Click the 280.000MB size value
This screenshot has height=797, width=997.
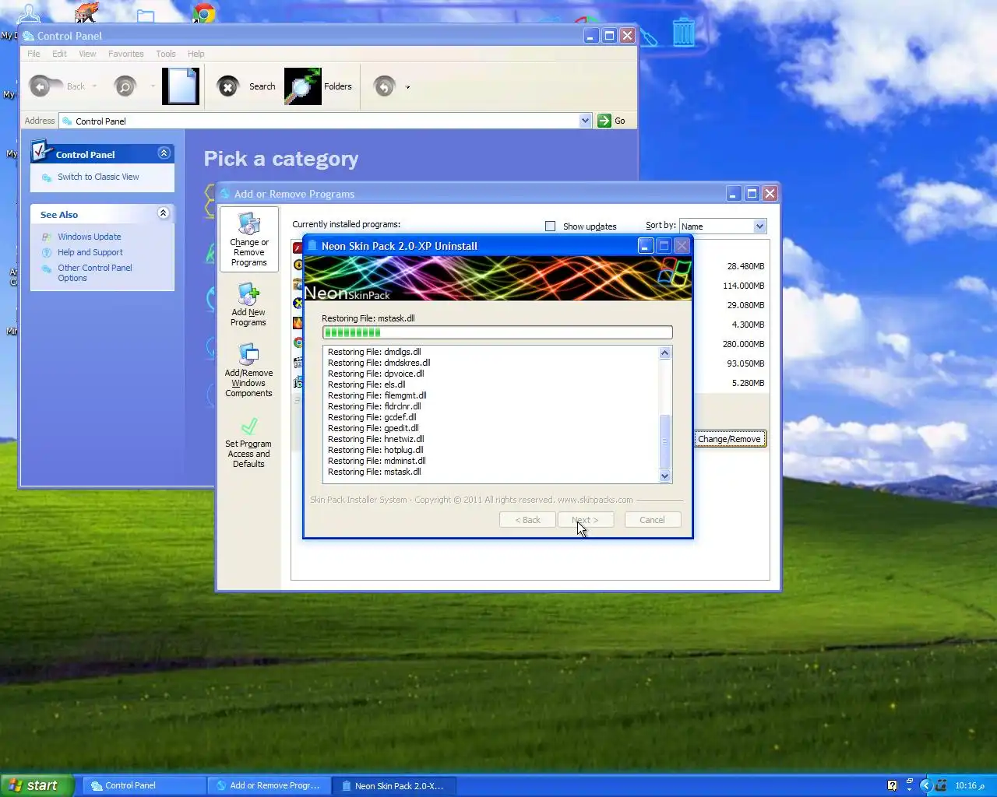[743, 344]
